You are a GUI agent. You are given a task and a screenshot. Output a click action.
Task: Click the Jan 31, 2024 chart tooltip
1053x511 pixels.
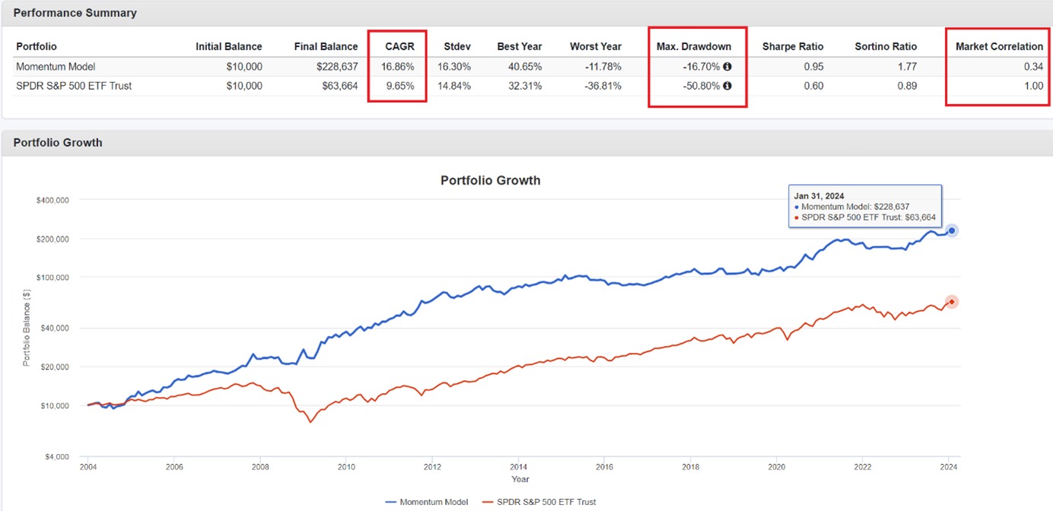pos(865,207)
